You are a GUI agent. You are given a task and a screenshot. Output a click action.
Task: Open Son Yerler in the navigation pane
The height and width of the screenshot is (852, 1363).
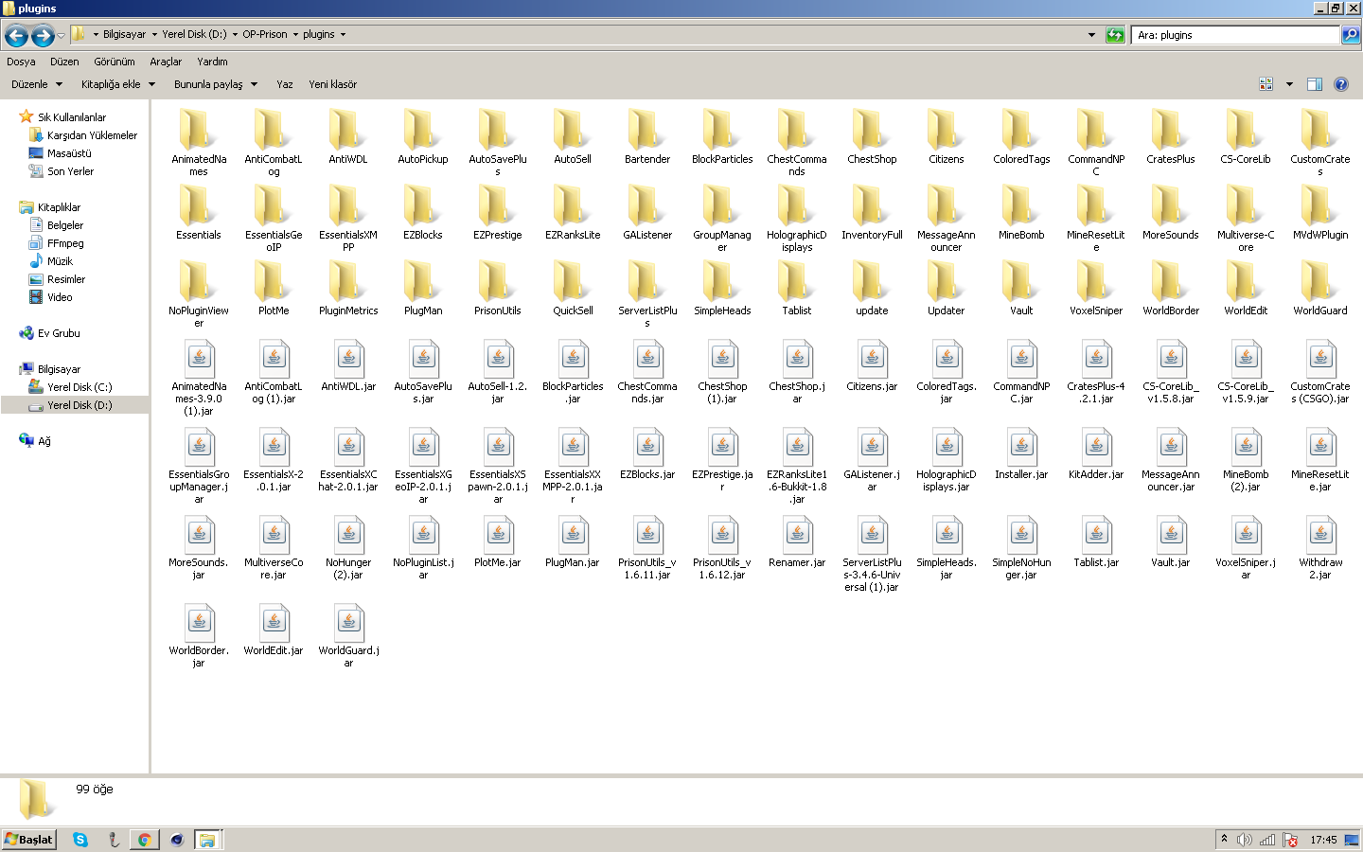click(x=62, y=171)
